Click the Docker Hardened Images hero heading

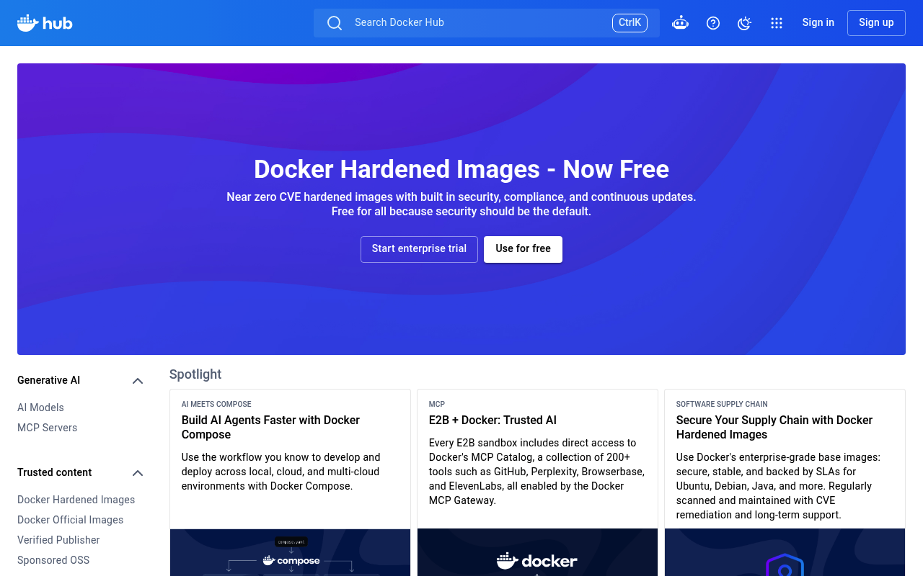tap(461, 169)
